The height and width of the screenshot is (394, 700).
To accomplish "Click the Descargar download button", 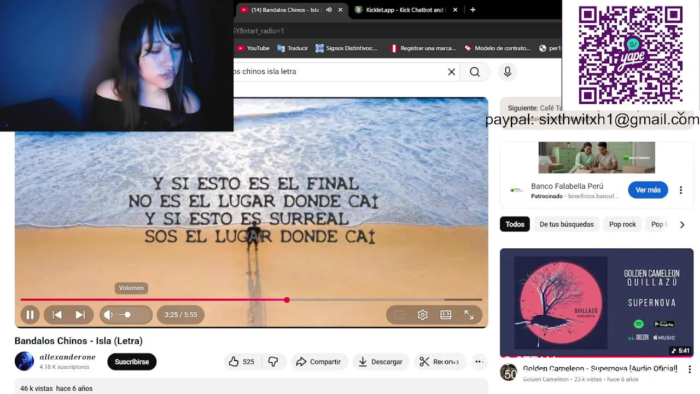I will tap(381, 362).
